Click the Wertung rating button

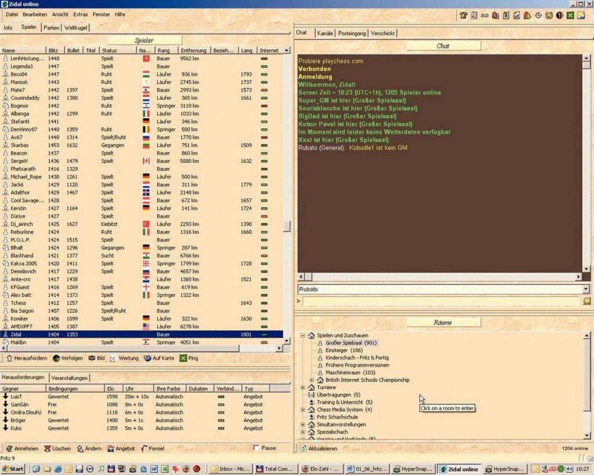click(124, 358)
